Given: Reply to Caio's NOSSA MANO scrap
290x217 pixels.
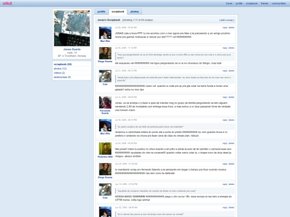Looking at the screenshot, I should [224, 184].
